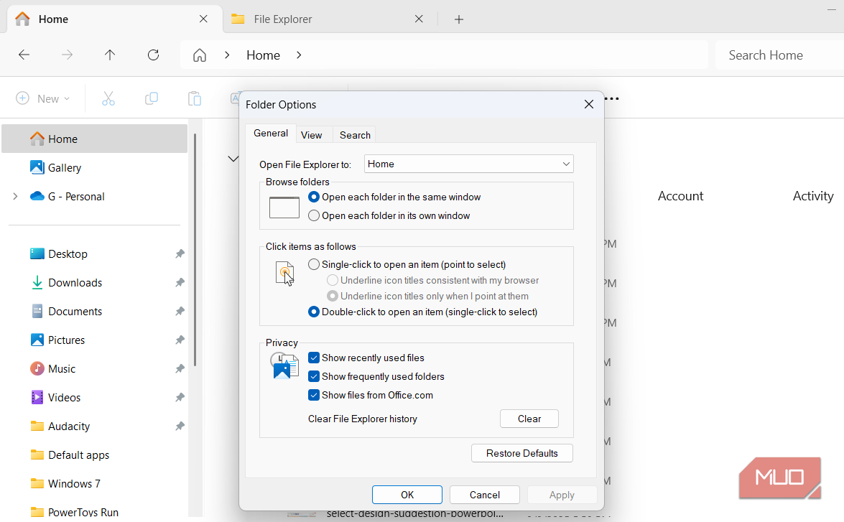The width and height of the screenshot is (844, 522).
Task: Click in the Search Home field
Action: [779, 55]
